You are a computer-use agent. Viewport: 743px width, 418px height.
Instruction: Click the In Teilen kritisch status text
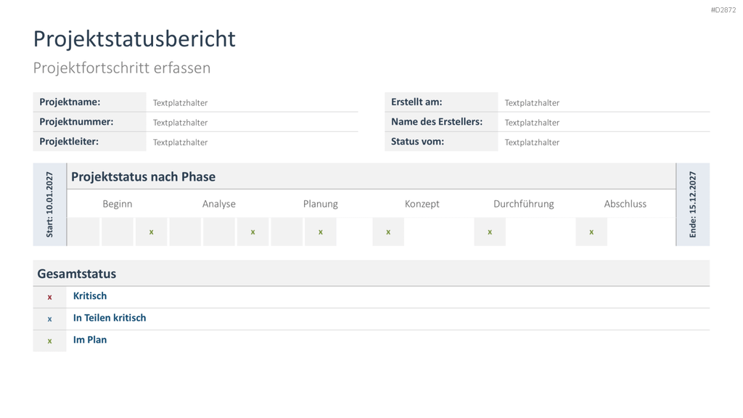coord(110,318)
